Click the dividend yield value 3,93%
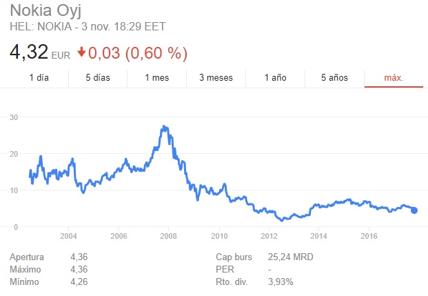 click(281, 282)
